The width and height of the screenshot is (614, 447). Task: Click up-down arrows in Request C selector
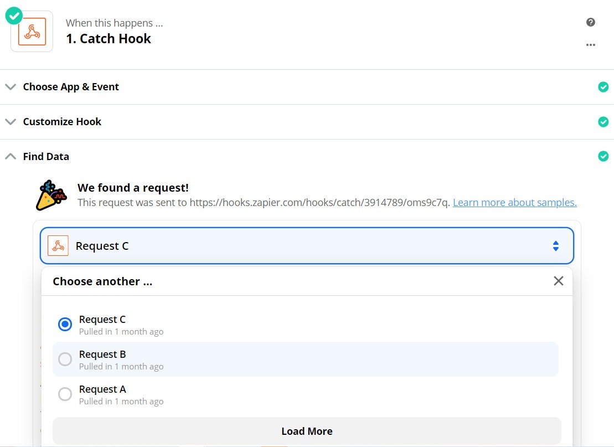coord(556,246)
